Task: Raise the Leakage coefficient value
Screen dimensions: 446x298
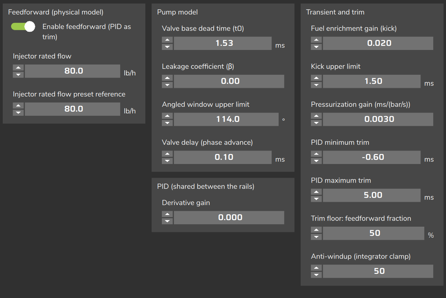Action: [167, 78]
